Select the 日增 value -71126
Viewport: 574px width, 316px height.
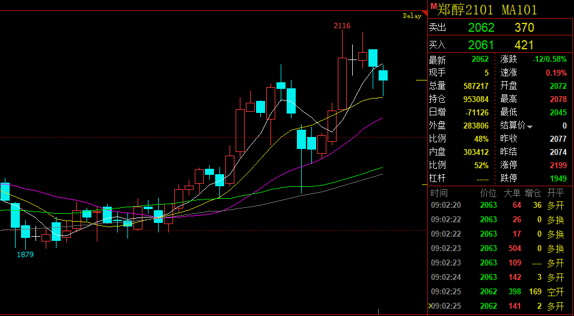coord(477,112)
